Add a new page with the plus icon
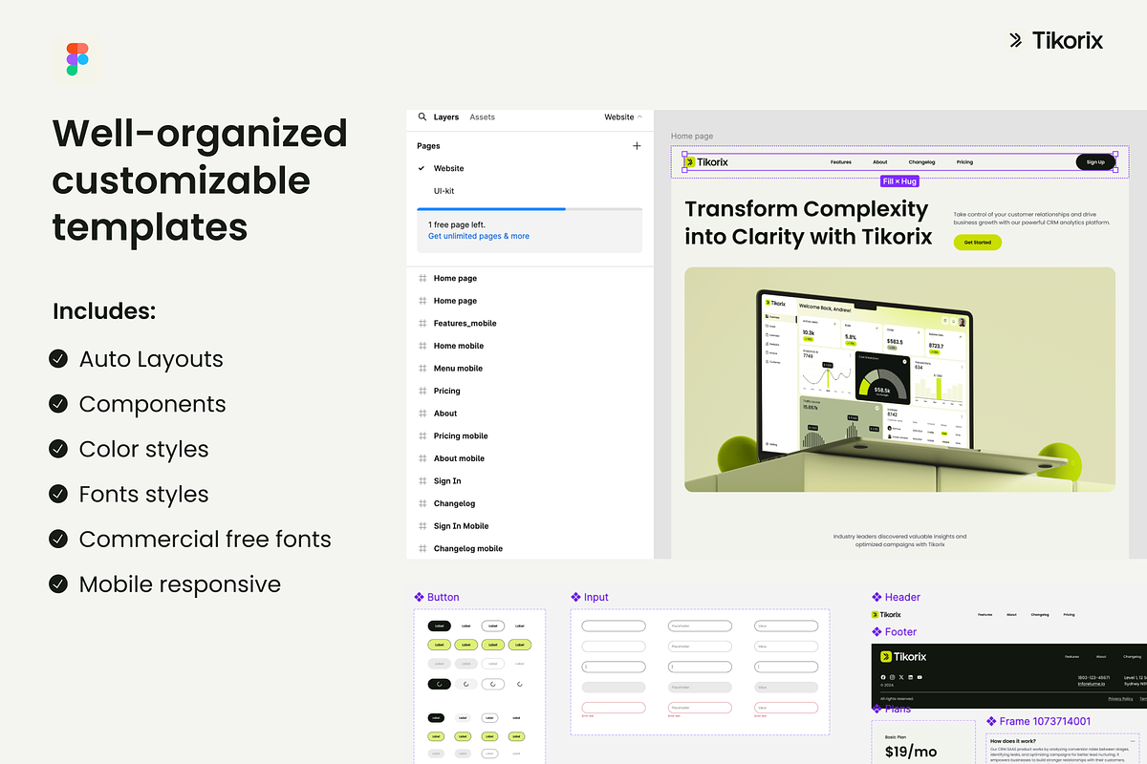 [638, 146]
